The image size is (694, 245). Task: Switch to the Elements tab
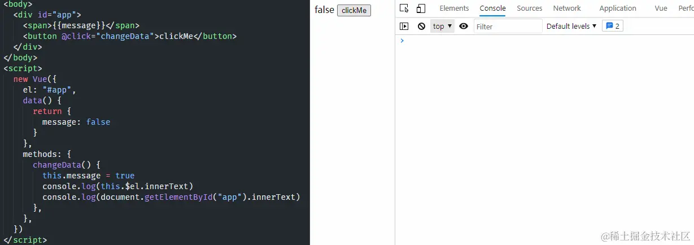[454, 8]
